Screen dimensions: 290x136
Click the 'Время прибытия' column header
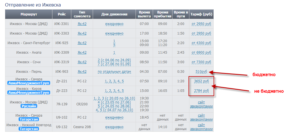click(x=163, y=14)
